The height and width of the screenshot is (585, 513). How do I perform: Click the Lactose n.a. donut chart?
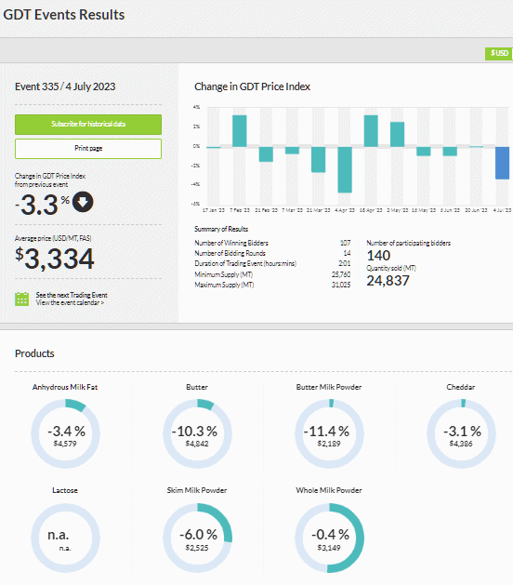click(x=65, y=538)
